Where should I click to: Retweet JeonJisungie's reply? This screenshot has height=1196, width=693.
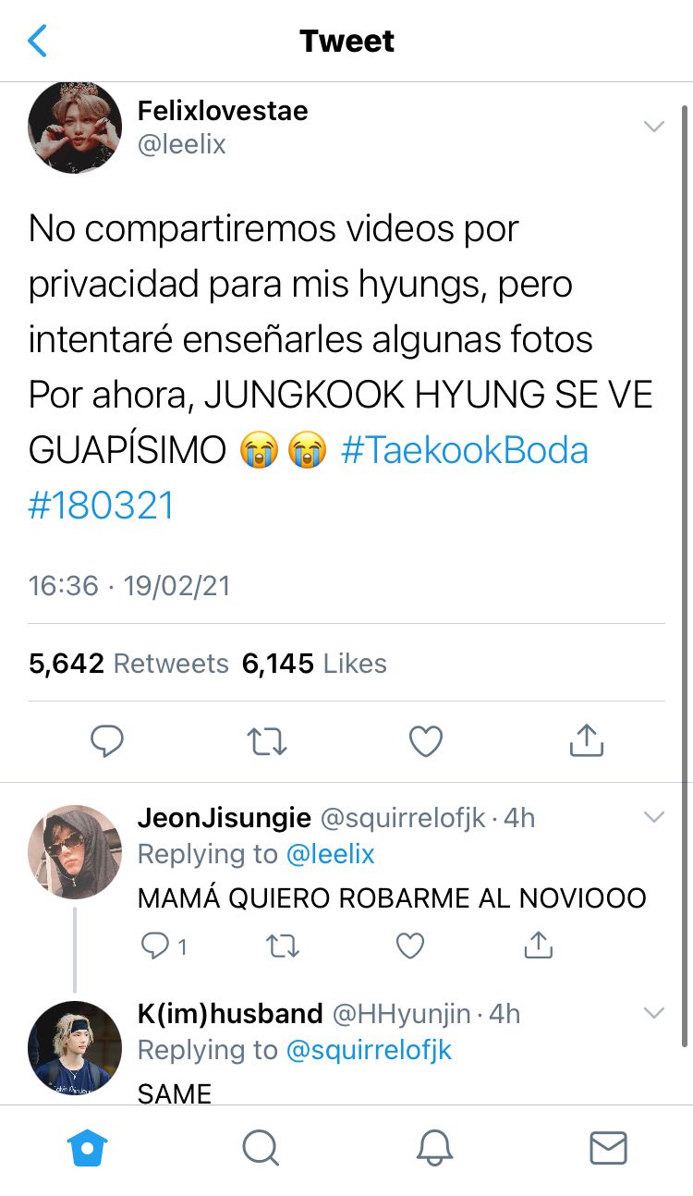[282, 946]
